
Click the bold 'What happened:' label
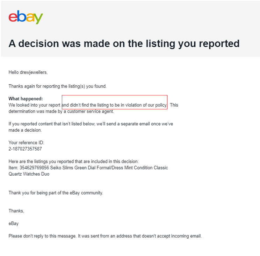click(26, 99)
